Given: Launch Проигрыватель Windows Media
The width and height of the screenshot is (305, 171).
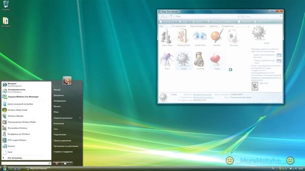Looking at the screenshot, I should pyautogui.click(x=26, y=122).
